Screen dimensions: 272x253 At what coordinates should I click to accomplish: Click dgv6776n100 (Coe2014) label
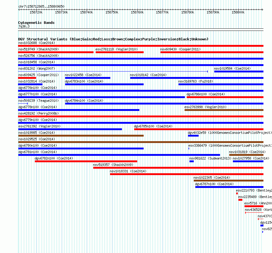click(x=38, y=88)
